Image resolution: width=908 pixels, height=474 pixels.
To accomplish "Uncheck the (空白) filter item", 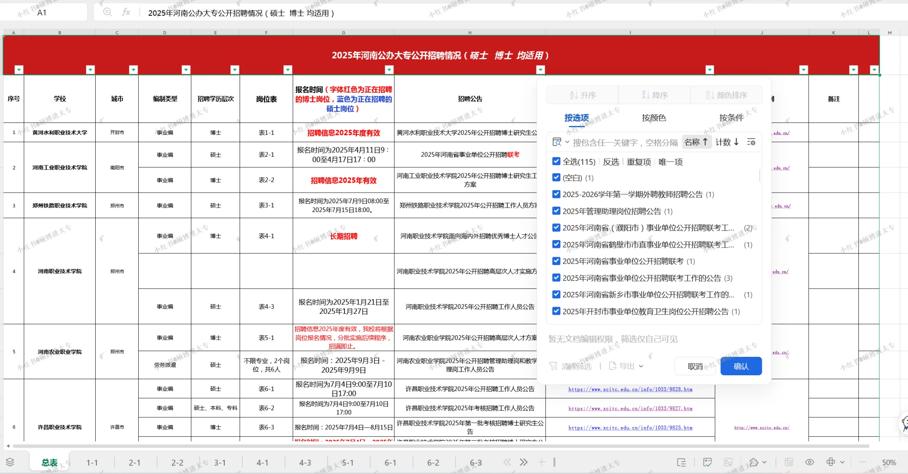I will 556,178.
